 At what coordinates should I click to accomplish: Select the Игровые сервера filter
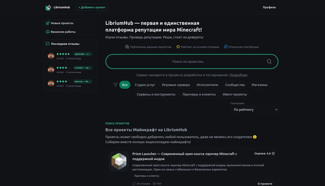click(x=176, y=85)
